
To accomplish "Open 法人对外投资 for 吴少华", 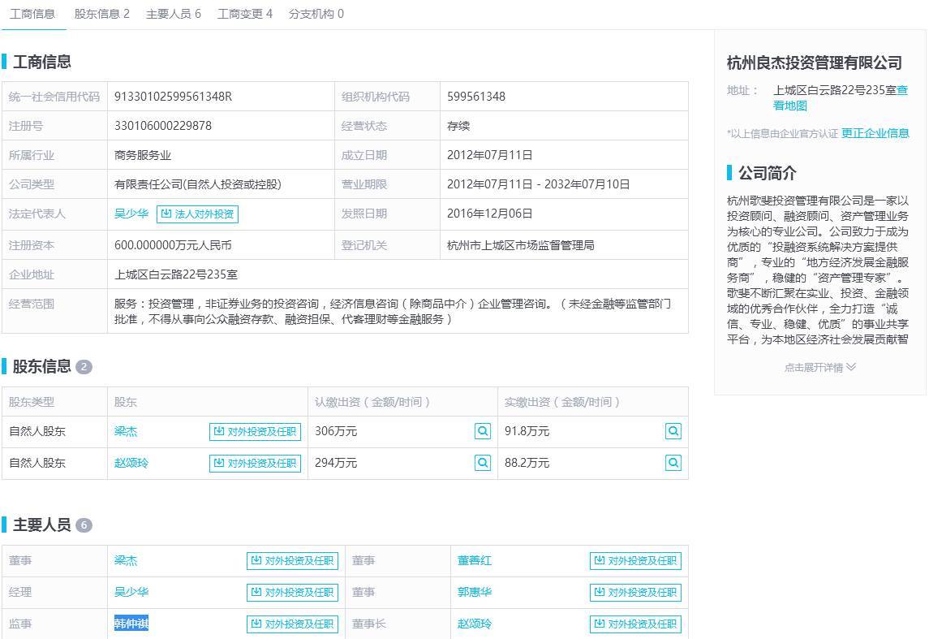I will pos(197,214).
